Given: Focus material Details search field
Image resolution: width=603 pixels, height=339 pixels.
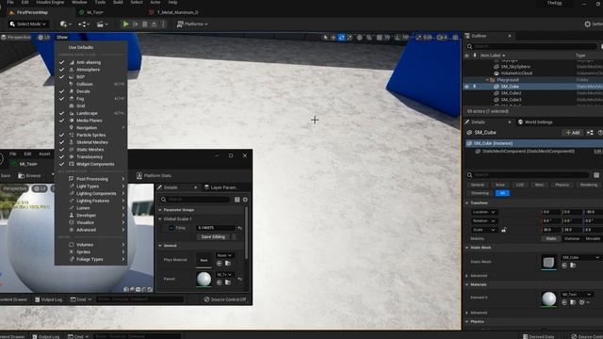Looking at the screenshot, I should (x=194, y=200).
